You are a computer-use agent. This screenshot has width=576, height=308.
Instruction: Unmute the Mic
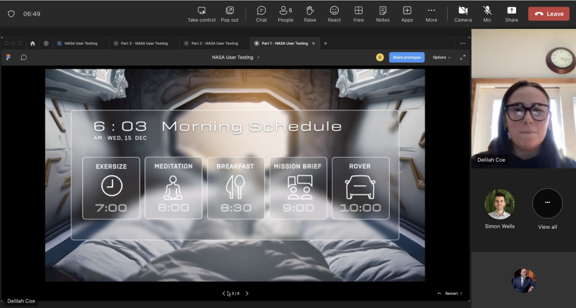(x=487, y=14)
